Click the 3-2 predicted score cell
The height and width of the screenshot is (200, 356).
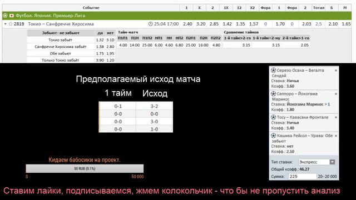pos(155,106)
